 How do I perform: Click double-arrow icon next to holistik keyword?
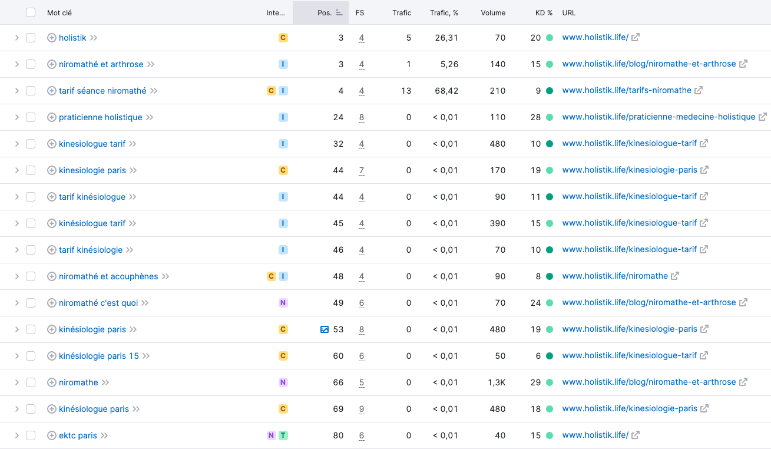94,38
